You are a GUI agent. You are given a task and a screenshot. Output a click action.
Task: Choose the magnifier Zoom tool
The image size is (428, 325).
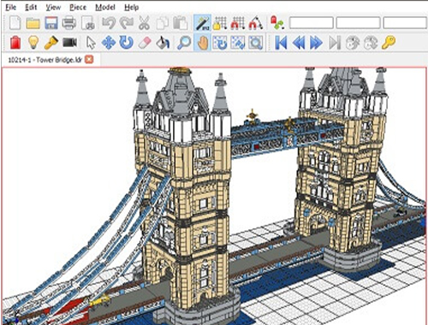click(x=184, y=43)
